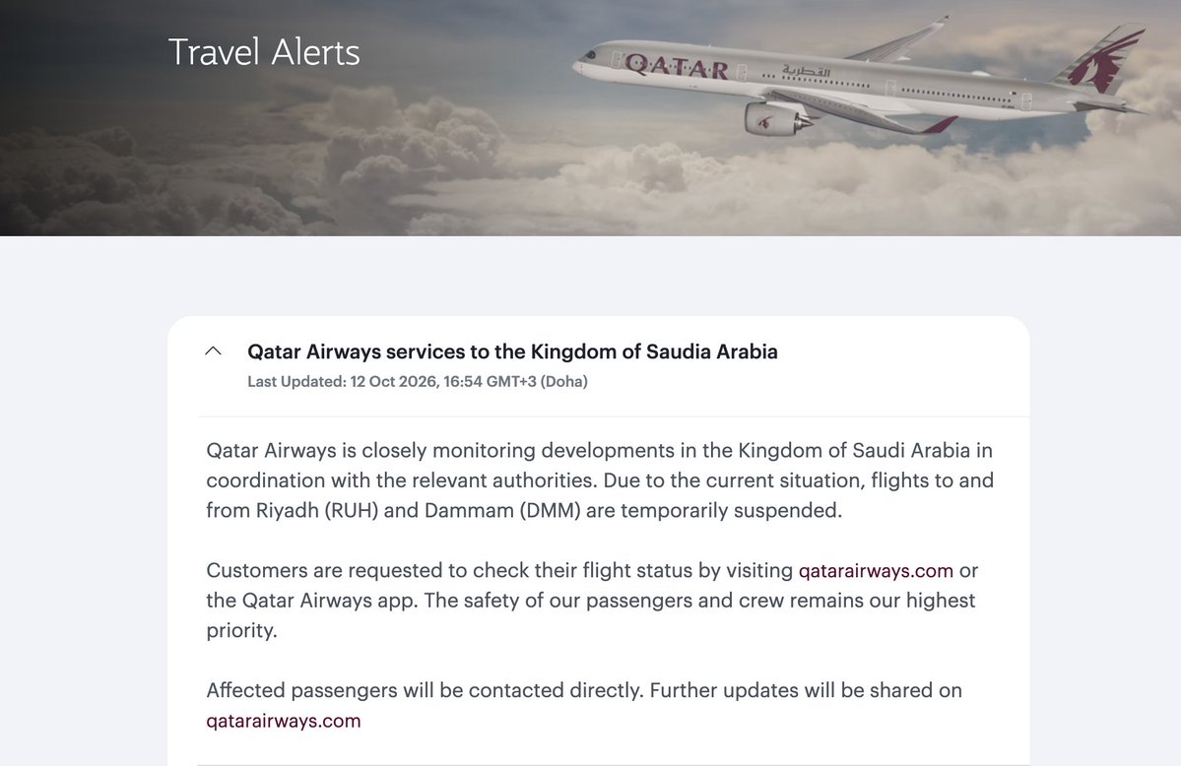The height and width of the screenshot is (766, 1181).
Task: Click the customers flight status paragraph
Action: [592, 601]
